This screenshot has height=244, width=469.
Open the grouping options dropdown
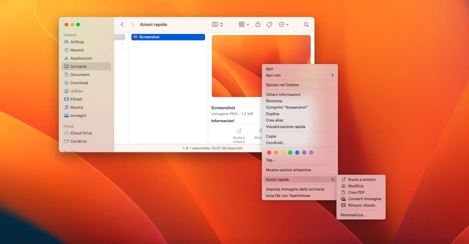pos(244,24)
